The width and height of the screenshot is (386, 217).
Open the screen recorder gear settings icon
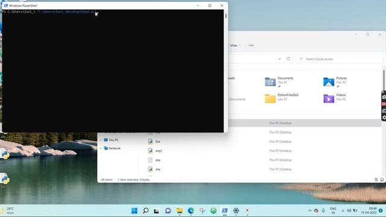pos(384,118)
